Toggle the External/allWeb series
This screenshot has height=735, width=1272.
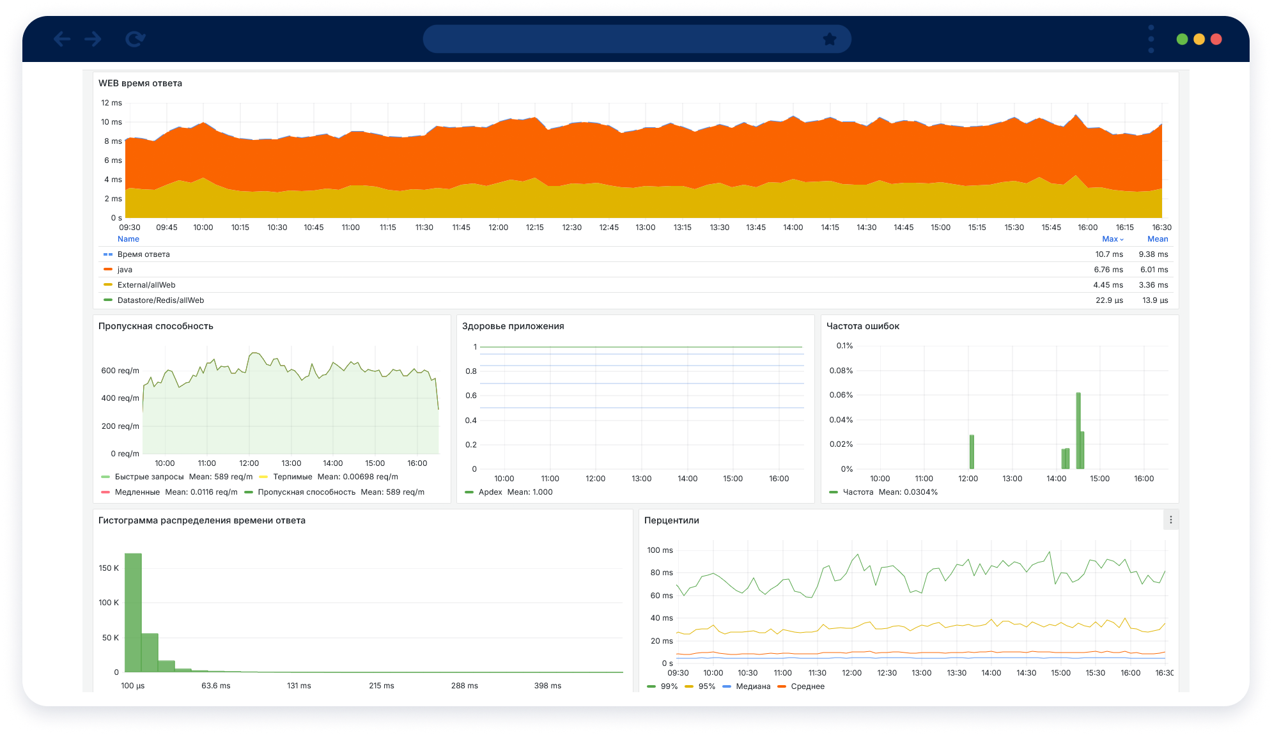pos(146,285)
